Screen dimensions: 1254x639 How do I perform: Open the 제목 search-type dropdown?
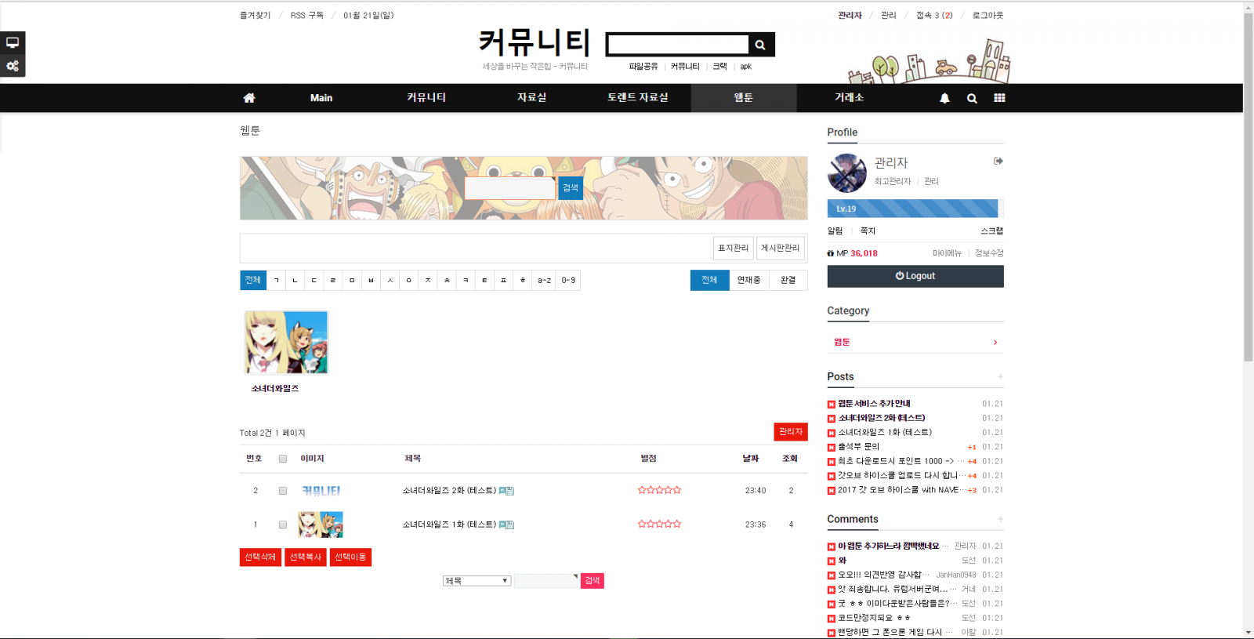[477, 581]
